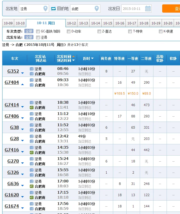Switch to the 10-20 date tab
Screen dimensions: 180x214
tap(168, 23)
